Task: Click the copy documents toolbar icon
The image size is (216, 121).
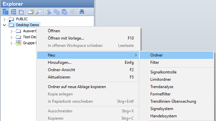Action: [x=56, y=12]
